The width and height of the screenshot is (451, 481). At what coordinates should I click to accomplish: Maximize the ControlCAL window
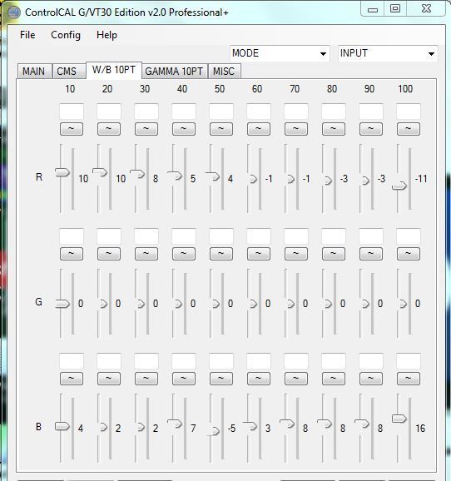[x=395, y=8]
